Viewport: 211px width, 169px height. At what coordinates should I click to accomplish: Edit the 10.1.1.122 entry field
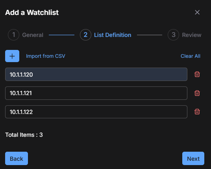pyautogui.click(x=96, y=112)
